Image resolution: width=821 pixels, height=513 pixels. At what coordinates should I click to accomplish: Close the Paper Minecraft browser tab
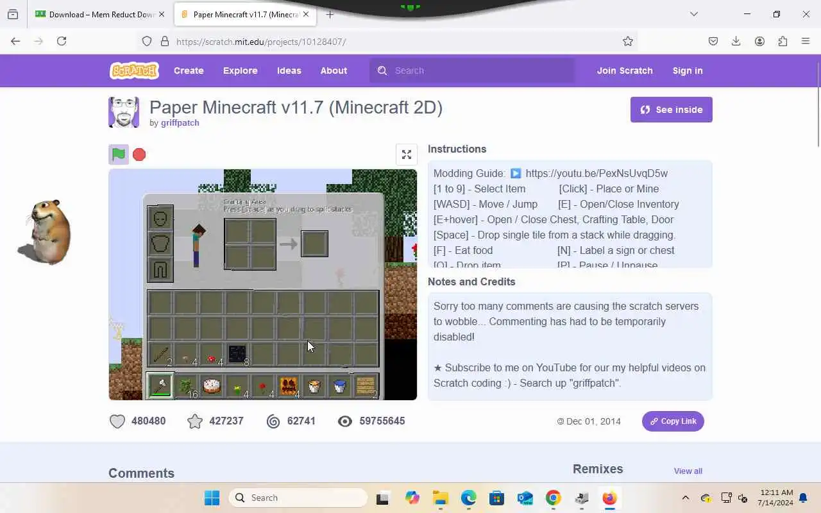coord(307,14)
